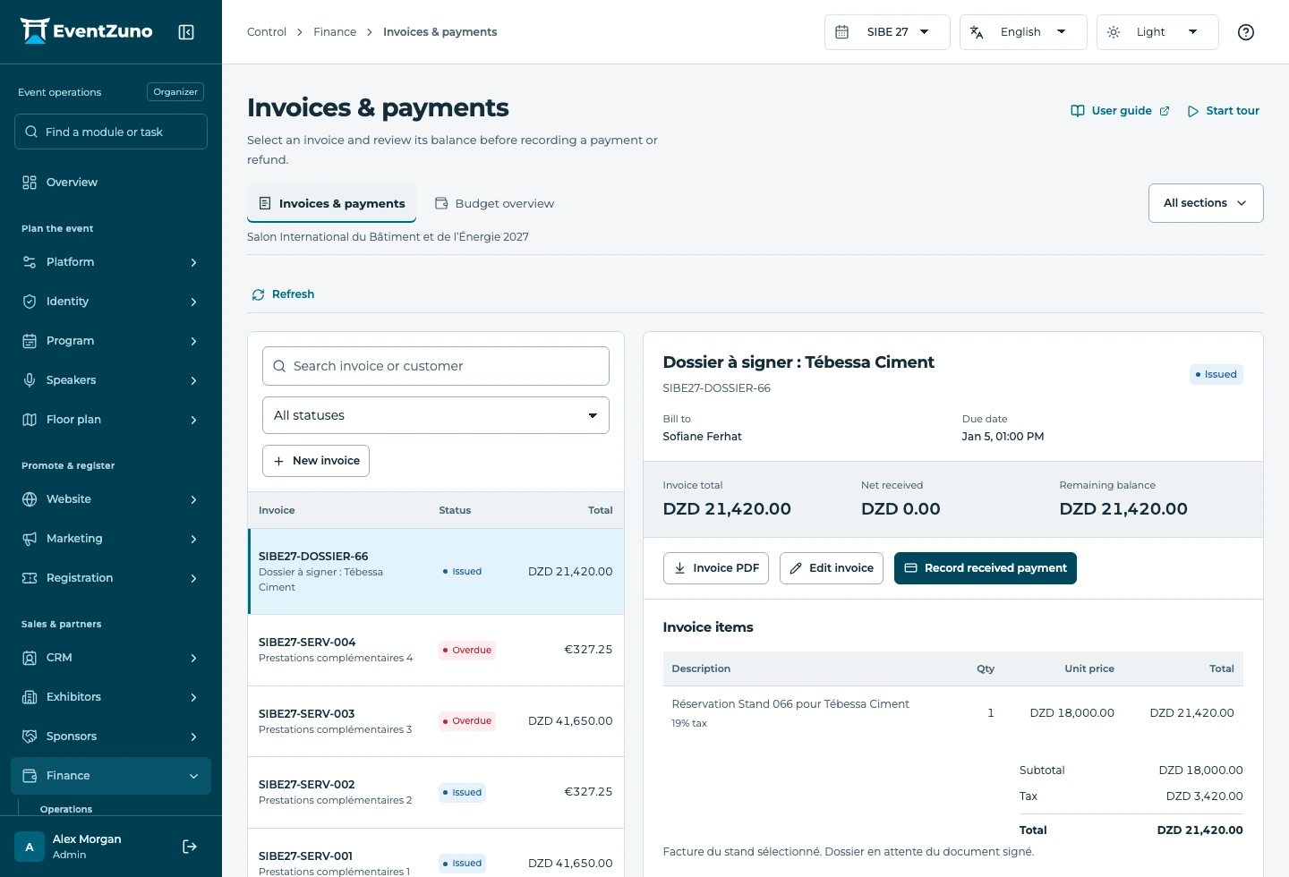Viewport: 1289px width, 877px height.
Task: Switch to Budget overview tab
Action: pyautogui.click(x=494, y=203)
